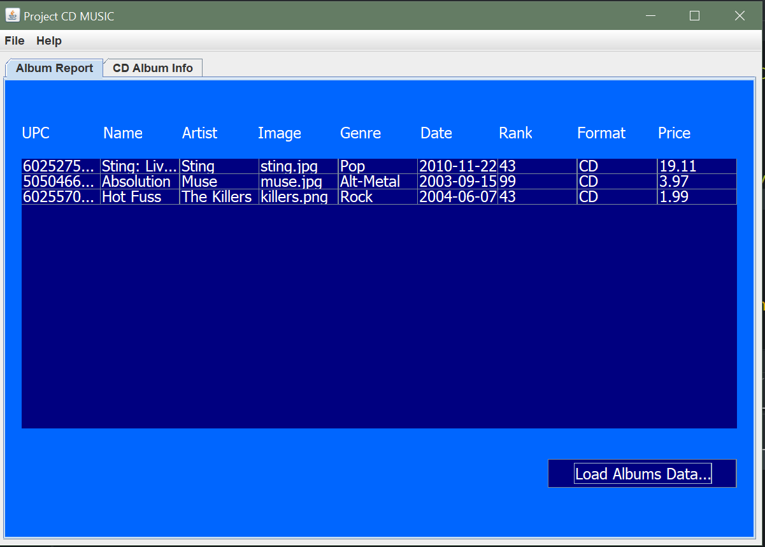This screenshot has width=765, height=547.
Task: Select the Alt-Metal genre cell
Action: (378, 182)
